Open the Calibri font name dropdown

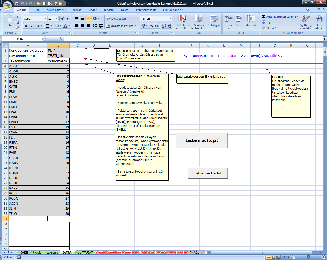click(x=46, y=19)
